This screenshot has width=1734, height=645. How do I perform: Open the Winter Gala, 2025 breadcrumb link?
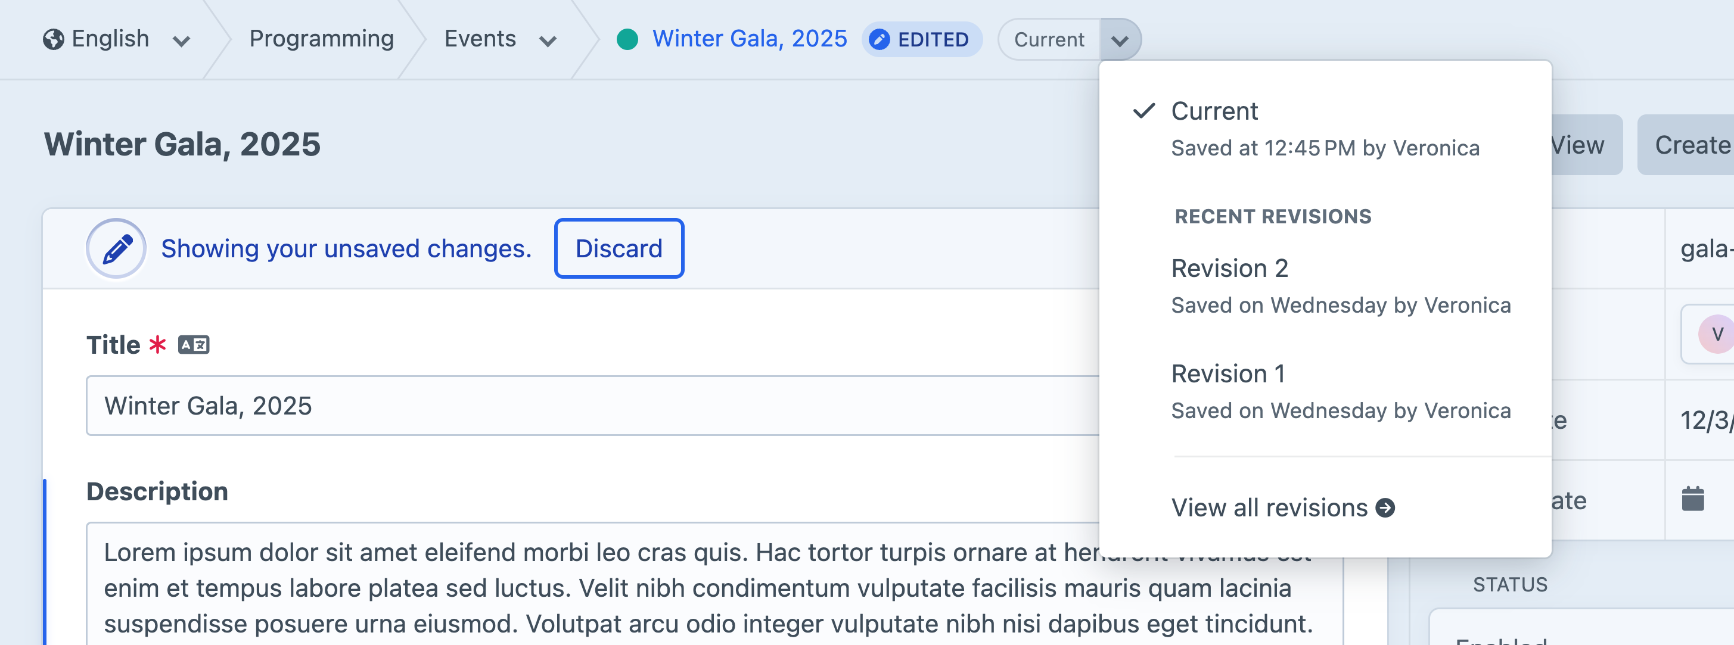[749, 38]
